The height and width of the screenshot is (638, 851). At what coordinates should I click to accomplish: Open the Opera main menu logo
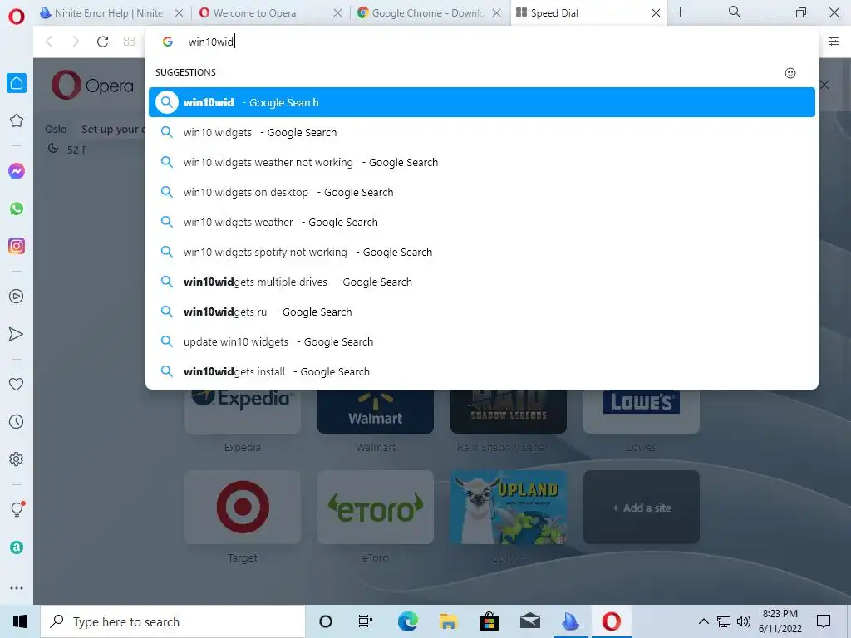(x=17, y=17)
